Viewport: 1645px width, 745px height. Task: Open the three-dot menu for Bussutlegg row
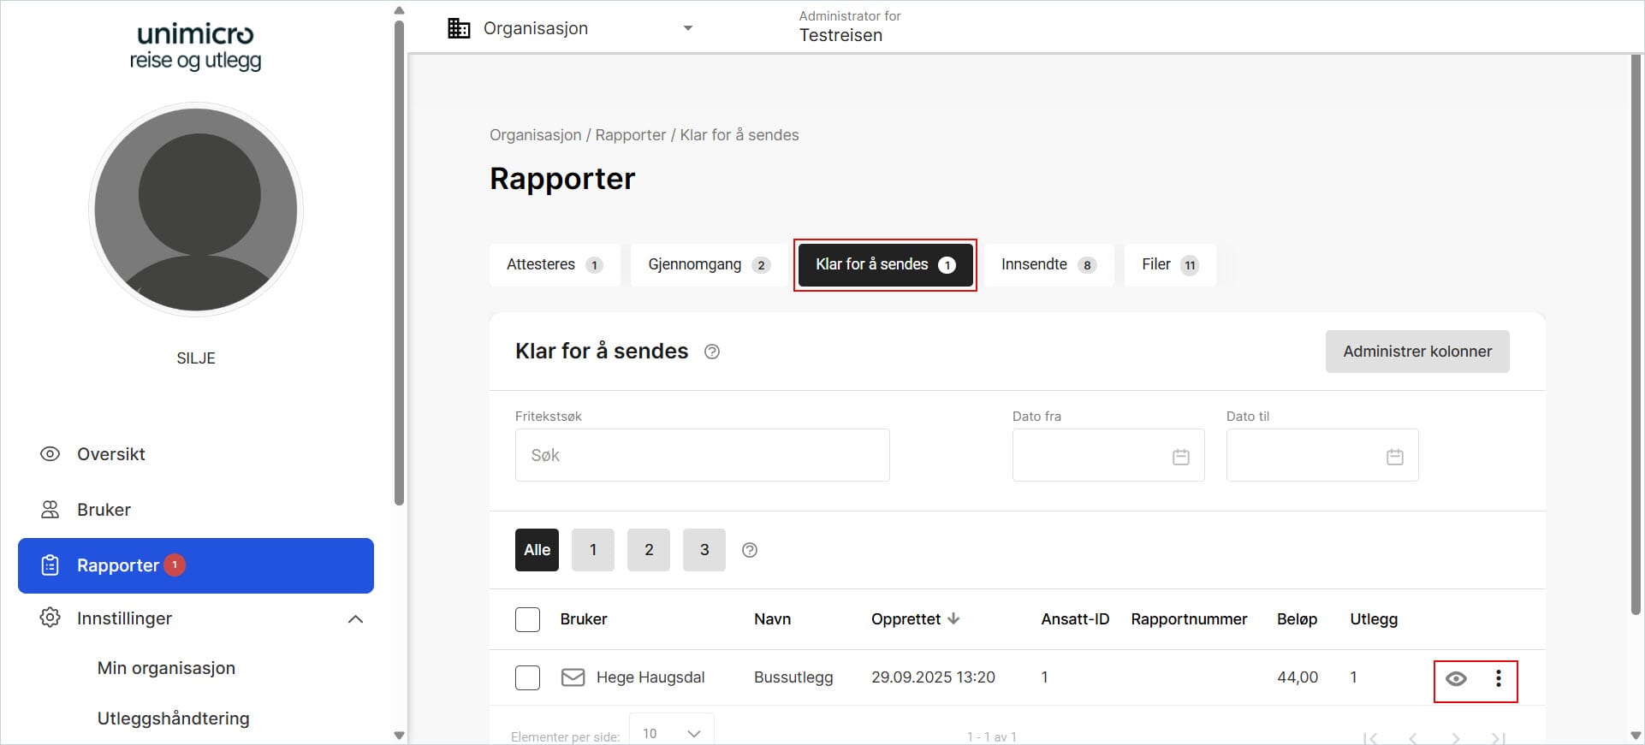click(x=1498, y=679)
